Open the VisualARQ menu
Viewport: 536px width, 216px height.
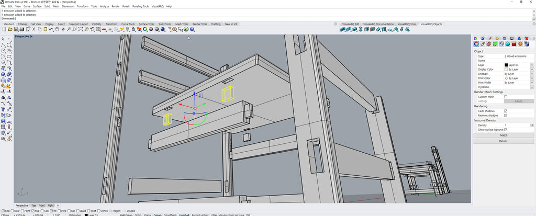click(158, 6)
